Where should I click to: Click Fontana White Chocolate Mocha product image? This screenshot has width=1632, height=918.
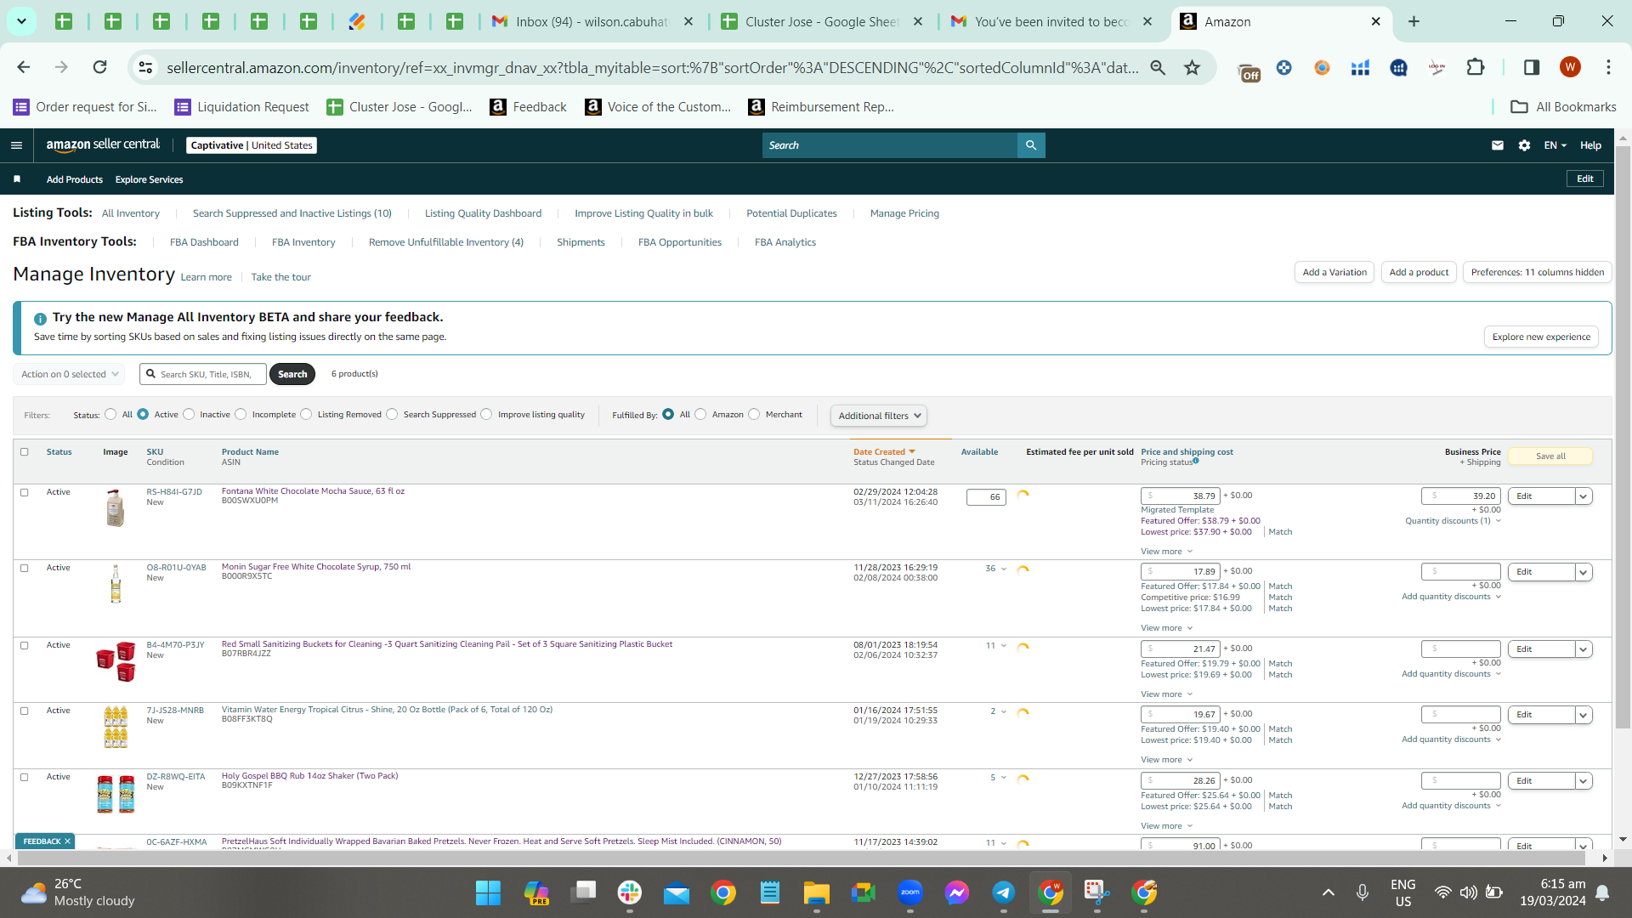click(116, 508)
